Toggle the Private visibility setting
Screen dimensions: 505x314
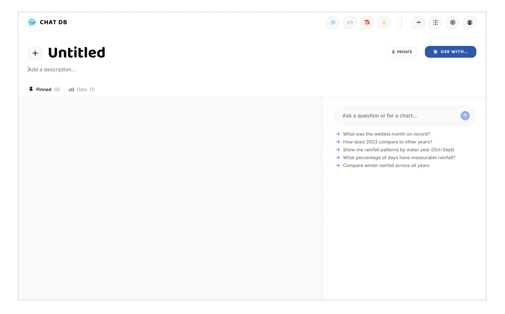[x=401, y=52]
